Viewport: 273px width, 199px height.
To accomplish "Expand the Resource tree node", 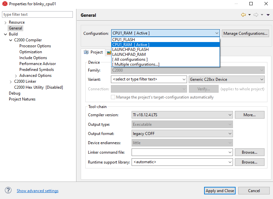I will click(x=6, y=22).
